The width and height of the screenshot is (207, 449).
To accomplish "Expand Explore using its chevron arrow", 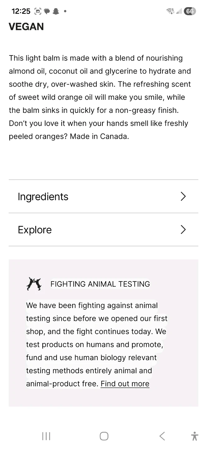I will [x=183, y=230].
